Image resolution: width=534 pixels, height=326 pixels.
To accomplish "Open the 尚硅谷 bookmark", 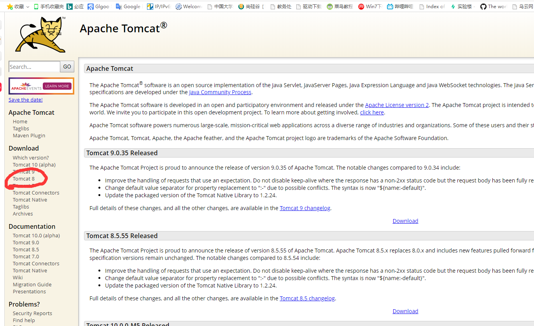I will (x=251, y=7).
